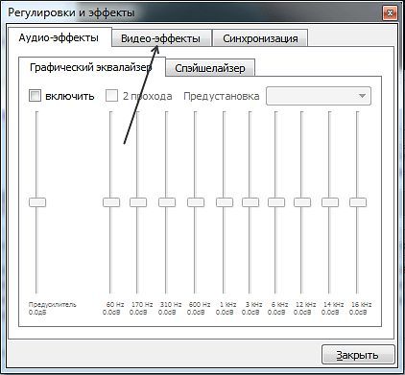
Task: Toggle the 2 прохода checkbox
Action: tap(111, 96)
